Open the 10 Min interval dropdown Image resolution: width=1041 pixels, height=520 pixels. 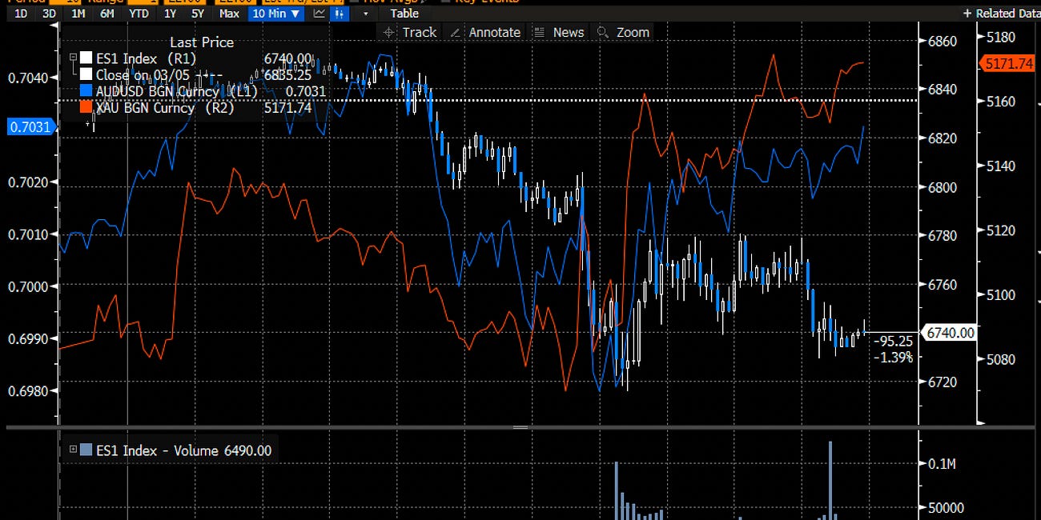[x=275, y=14]
